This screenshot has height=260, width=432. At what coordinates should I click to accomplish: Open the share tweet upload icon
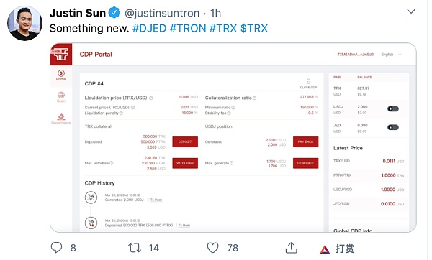[291, 247]
